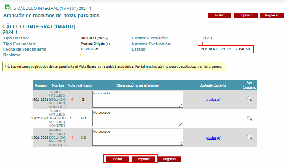Image resolution: width=287 pixels, height=163 pixels.
Task: Open the Ir a CÁLCULO INTEGRAL (1MAT07) link
Action: [x=51, y=8]
